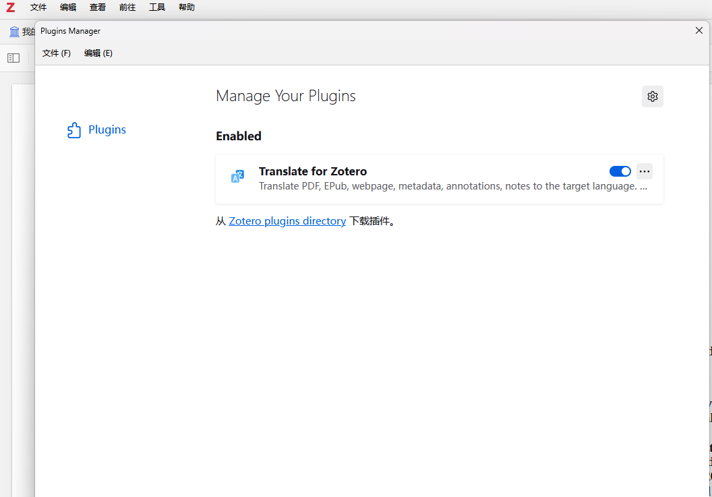
Task: Click the Translate for Zotero title
Action: (x=313, y=171)
